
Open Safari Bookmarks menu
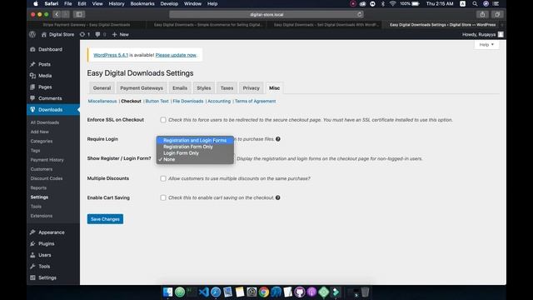(142, 3)
